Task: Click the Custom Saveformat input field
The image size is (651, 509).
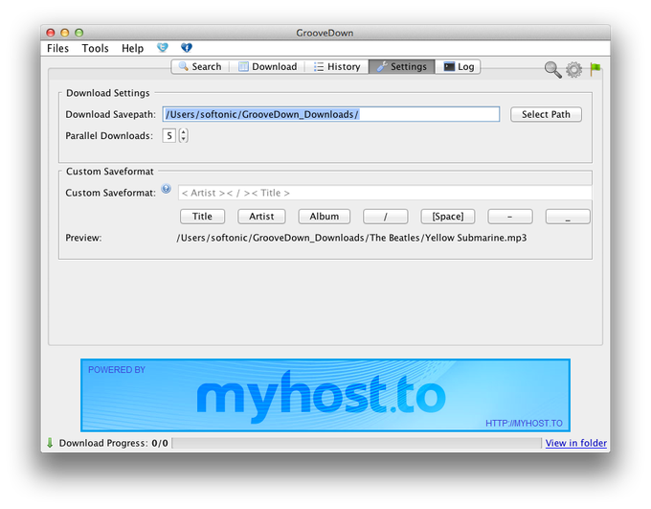Action: point(385,193)
